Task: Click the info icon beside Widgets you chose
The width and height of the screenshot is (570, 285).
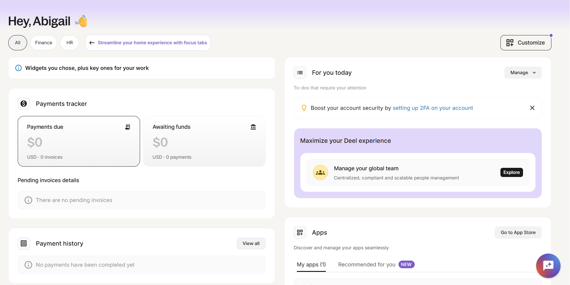Action: 19,68
